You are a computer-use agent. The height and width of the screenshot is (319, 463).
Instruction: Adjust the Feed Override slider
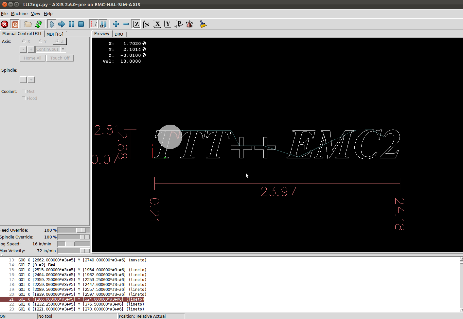coord(74,230)
